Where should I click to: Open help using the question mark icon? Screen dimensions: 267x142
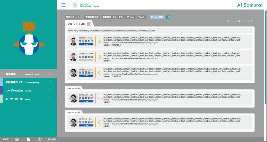(40, 139)
